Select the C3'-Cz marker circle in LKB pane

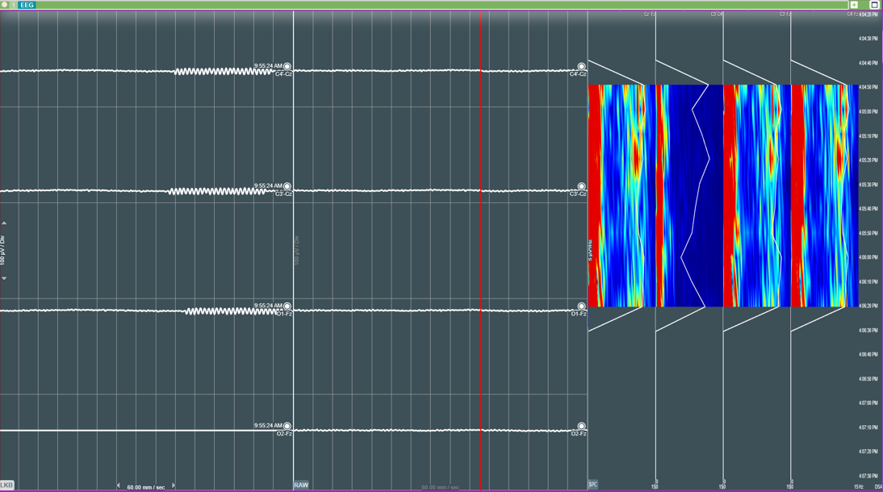point(287,186)
